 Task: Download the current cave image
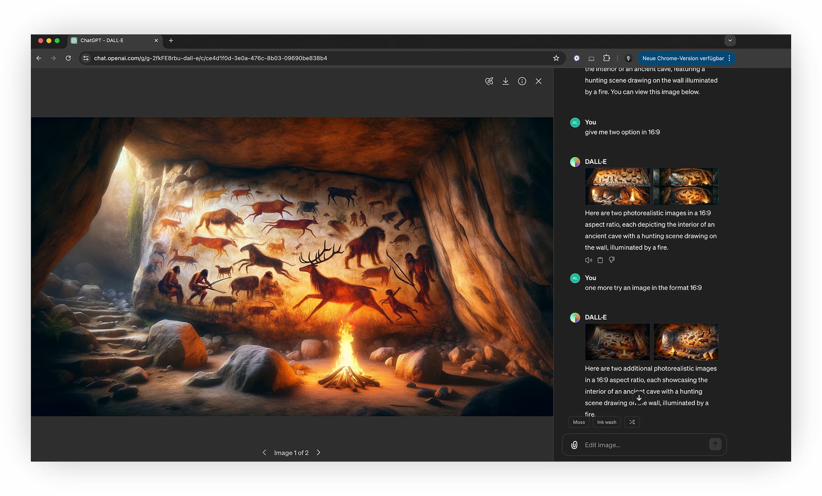[505, 81]
